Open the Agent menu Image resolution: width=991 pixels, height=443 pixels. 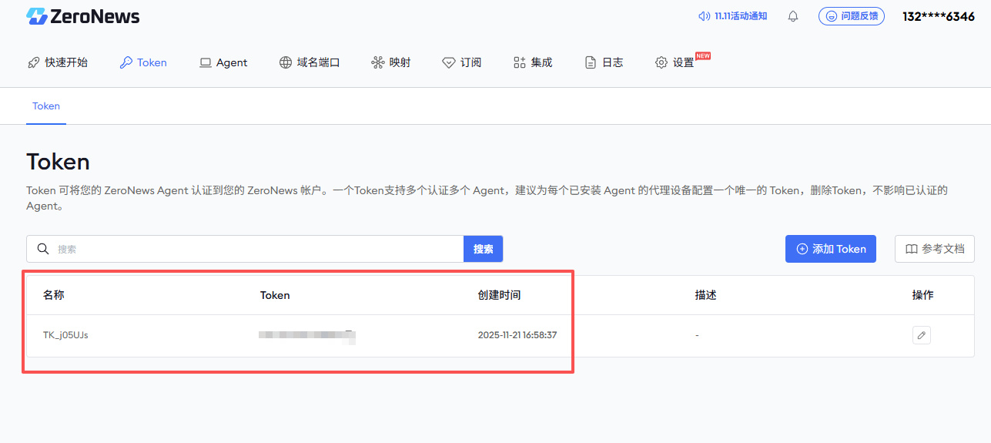tap(223, 62)
